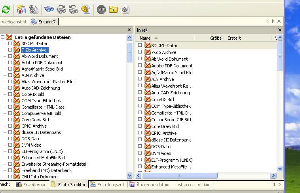Check the 7-Zip Archive box in Inhalt list
This screenshot has width=300, height=193.
click(140, 52)
